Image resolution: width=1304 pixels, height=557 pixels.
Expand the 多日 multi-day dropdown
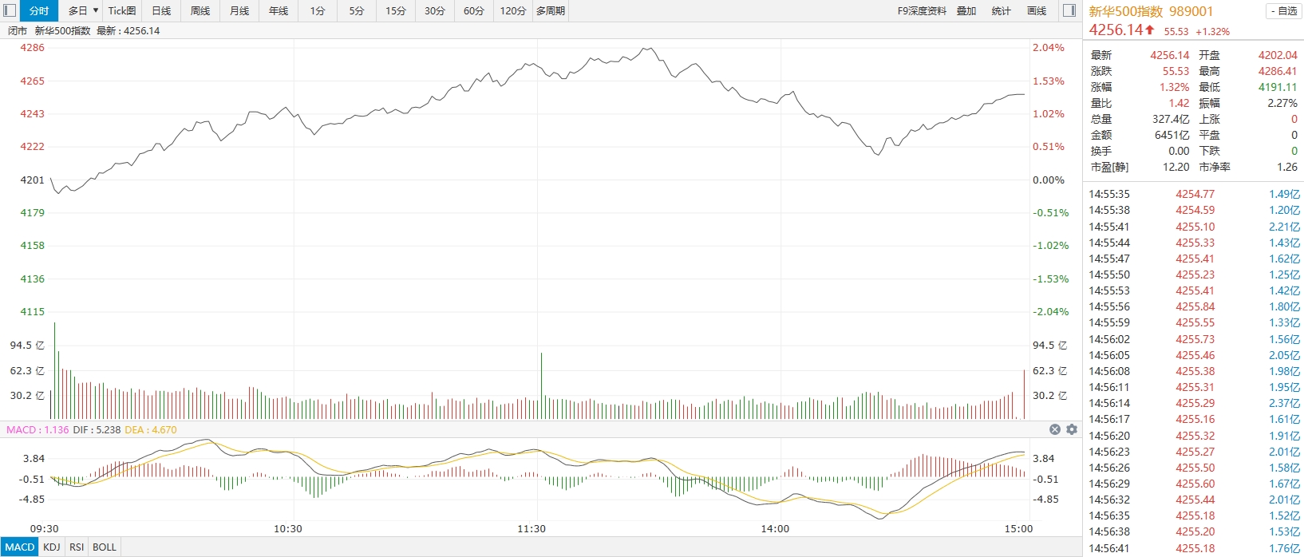pyautogui.click(x=95, y=10)
